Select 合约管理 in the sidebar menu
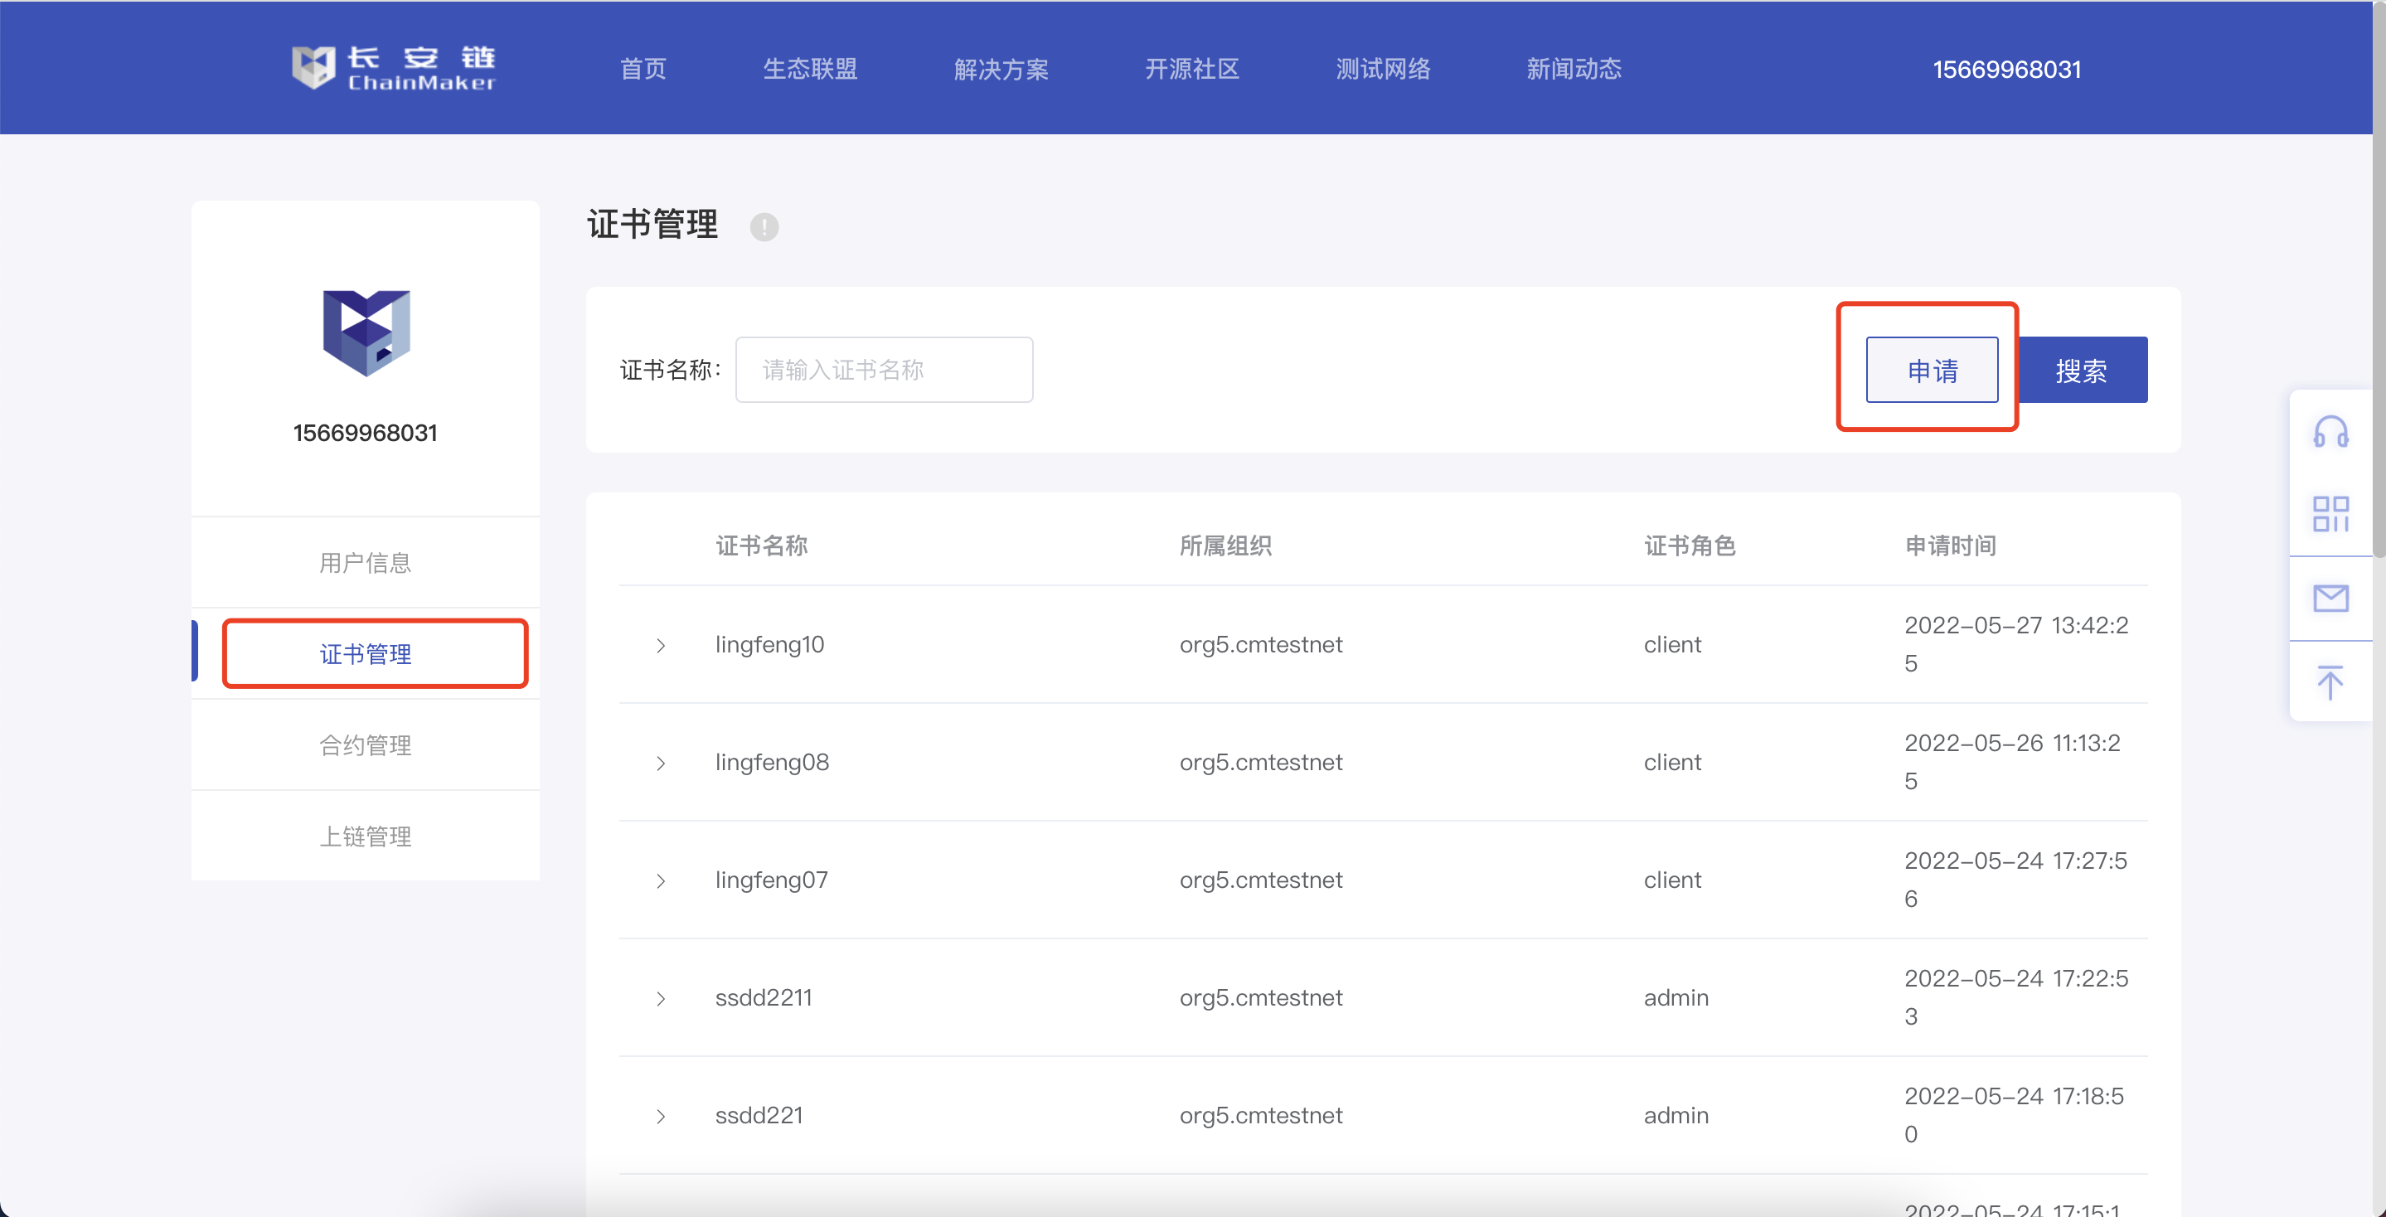The image size is (2386, 1217). (x=365, y=744)
